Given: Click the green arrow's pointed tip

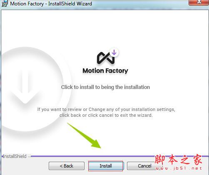Looking at the screenshot, I should coord(100,147).
